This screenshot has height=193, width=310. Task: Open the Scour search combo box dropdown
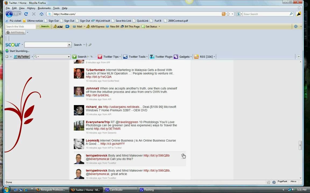[69, 45]
